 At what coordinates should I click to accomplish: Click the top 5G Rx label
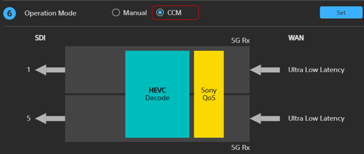pos(241,41)
